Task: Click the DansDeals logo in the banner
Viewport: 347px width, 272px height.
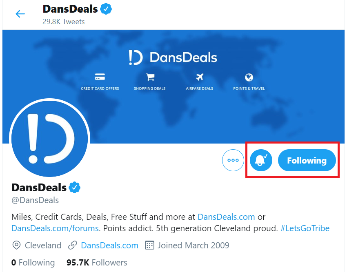Action: point(173,57)
